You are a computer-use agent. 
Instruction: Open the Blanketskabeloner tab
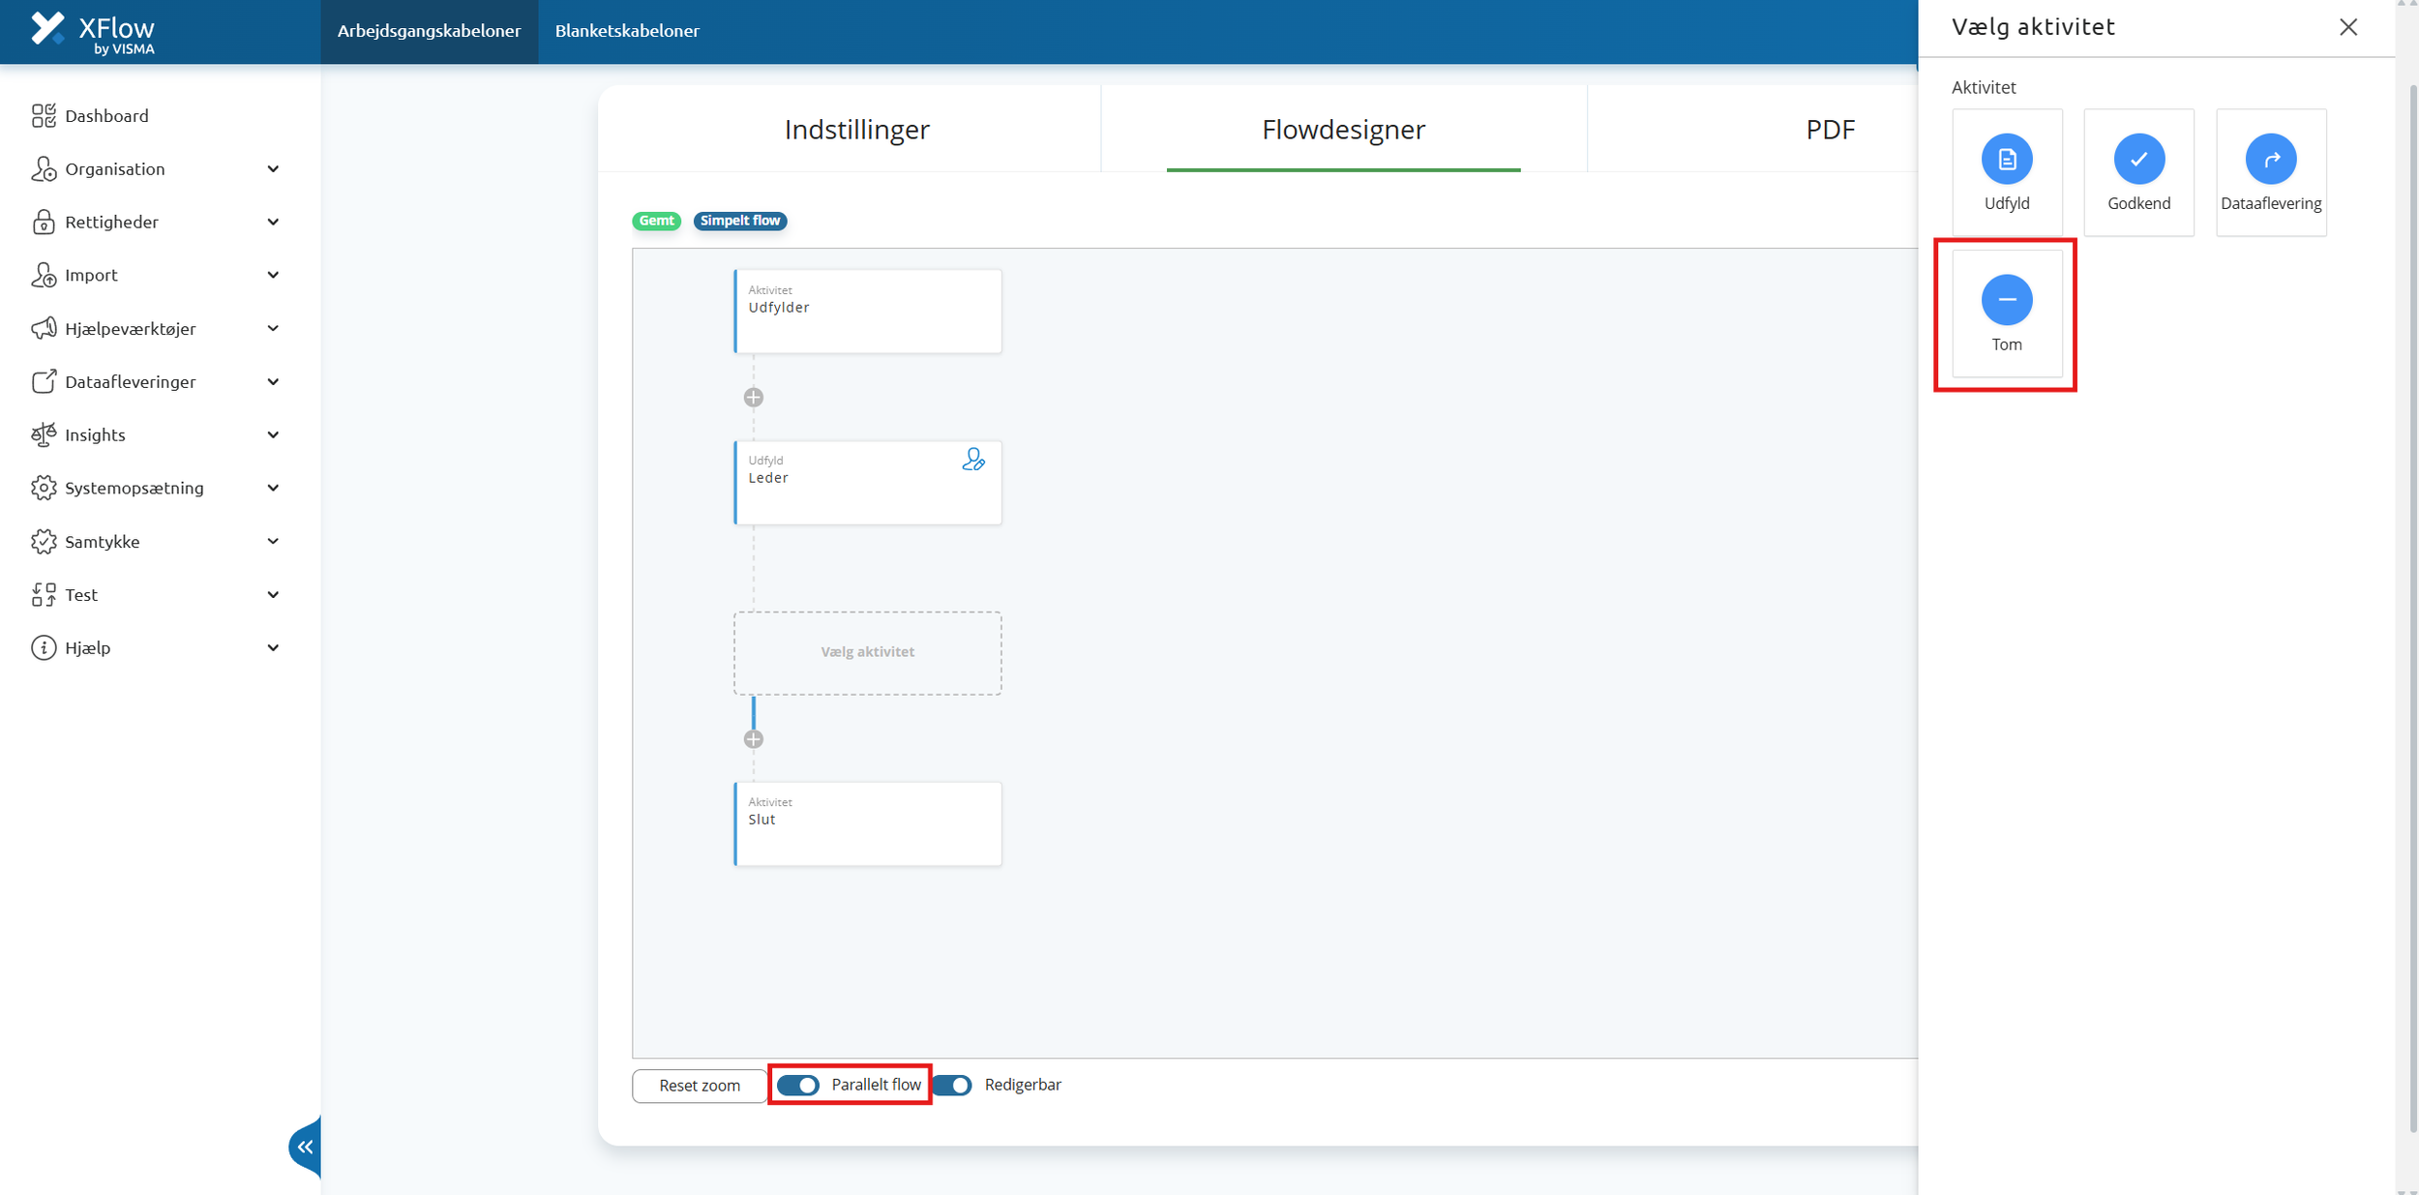pyautogui.click(x=627, y=31)
